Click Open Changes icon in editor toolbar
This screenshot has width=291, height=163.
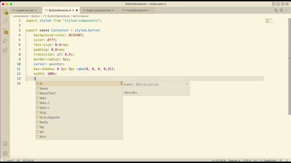tap(276, 10)
